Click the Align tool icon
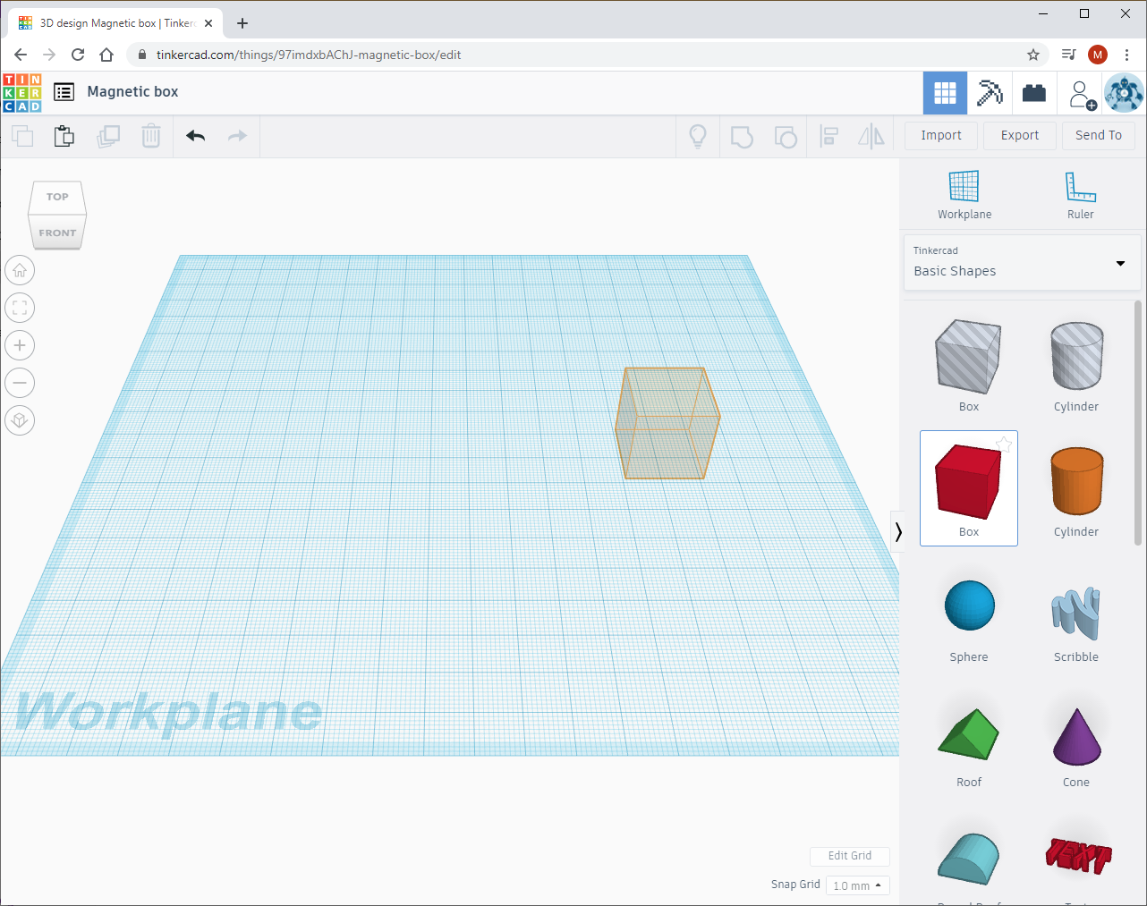Viewport: 1147px width, 906px height. point(828,136)
